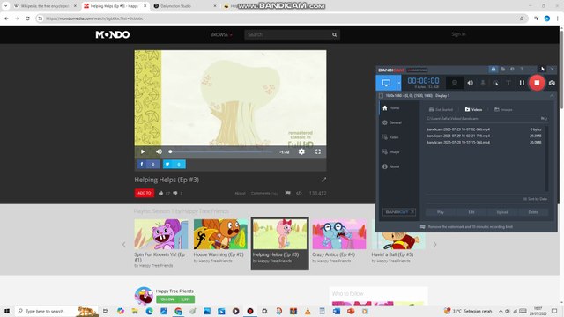Viewport: 564px width, 317px height.
Task: Reload the page in Chrome
Action: (x=27, y=18)
